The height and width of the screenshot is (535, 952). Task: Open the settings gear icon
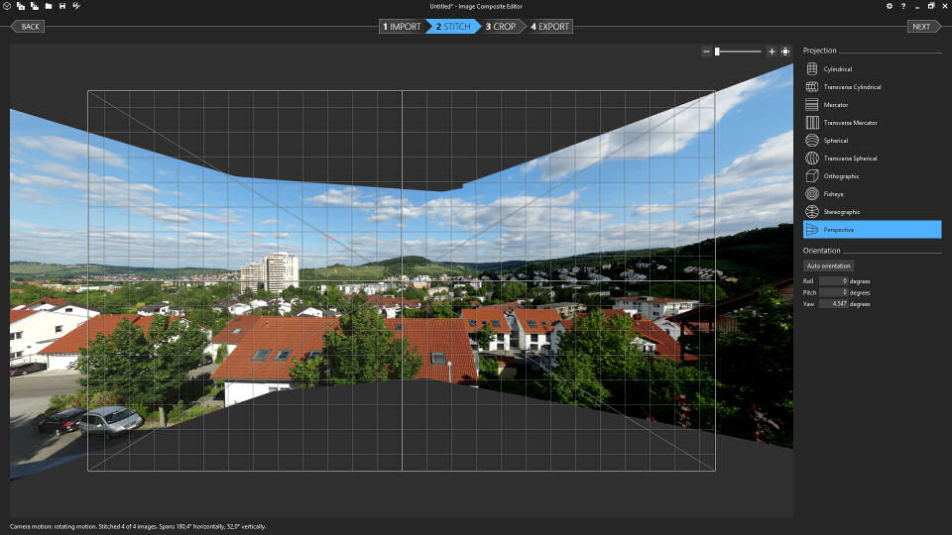pyautogui.click(x=889, y=6)
